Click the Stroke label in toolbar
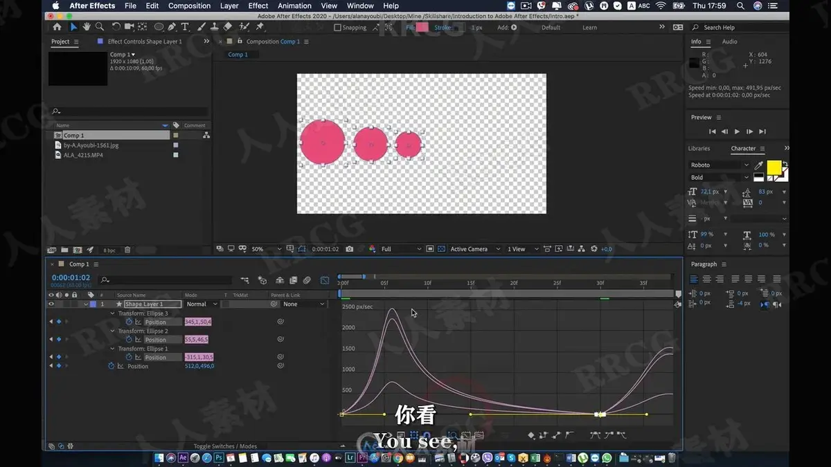The height and width of the screenshot is (467, 831). [x=443, y=28]
